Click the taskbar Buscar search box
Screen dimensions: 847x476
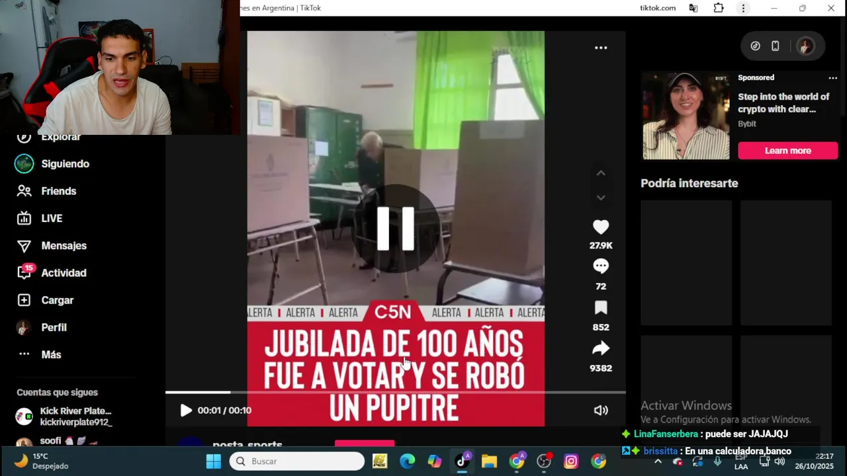tap(297, 461)
